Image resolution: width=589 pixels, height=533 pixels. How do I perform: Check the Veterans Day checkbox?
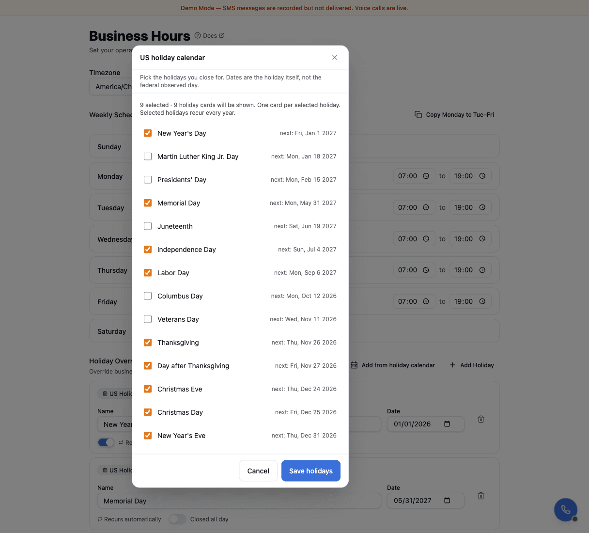point(148,319)
